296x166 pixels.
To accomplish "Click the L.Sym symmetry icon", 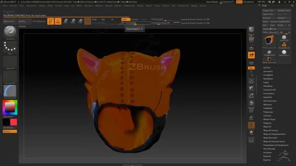I will coord(251,63).
